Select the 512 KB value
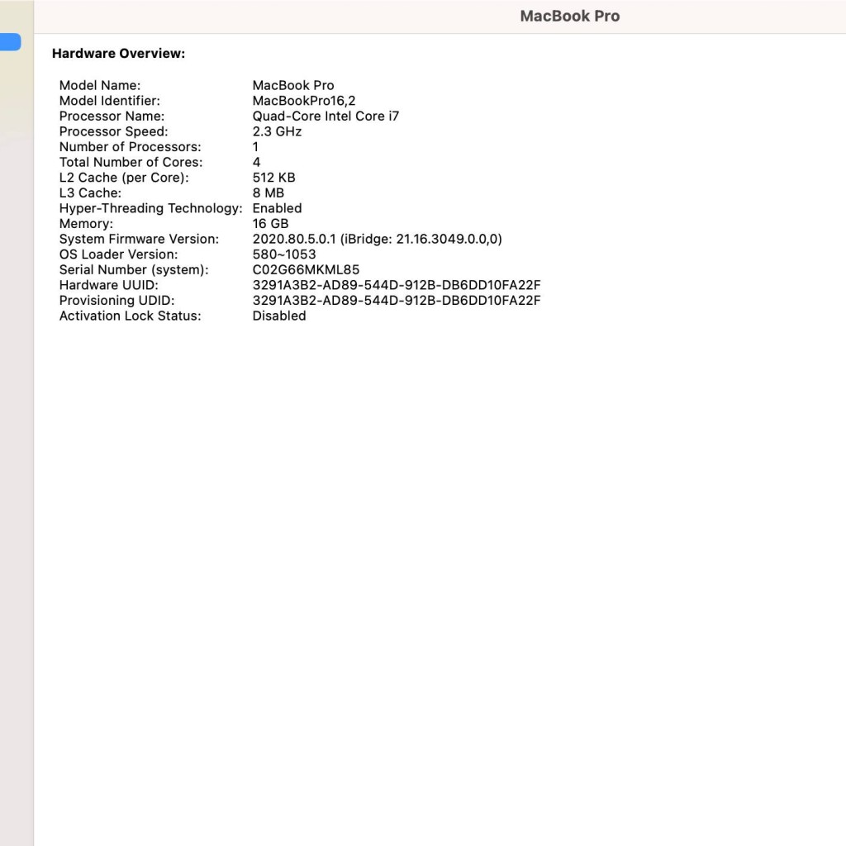Viewport: 846px width, 846px height. (273, 178)
